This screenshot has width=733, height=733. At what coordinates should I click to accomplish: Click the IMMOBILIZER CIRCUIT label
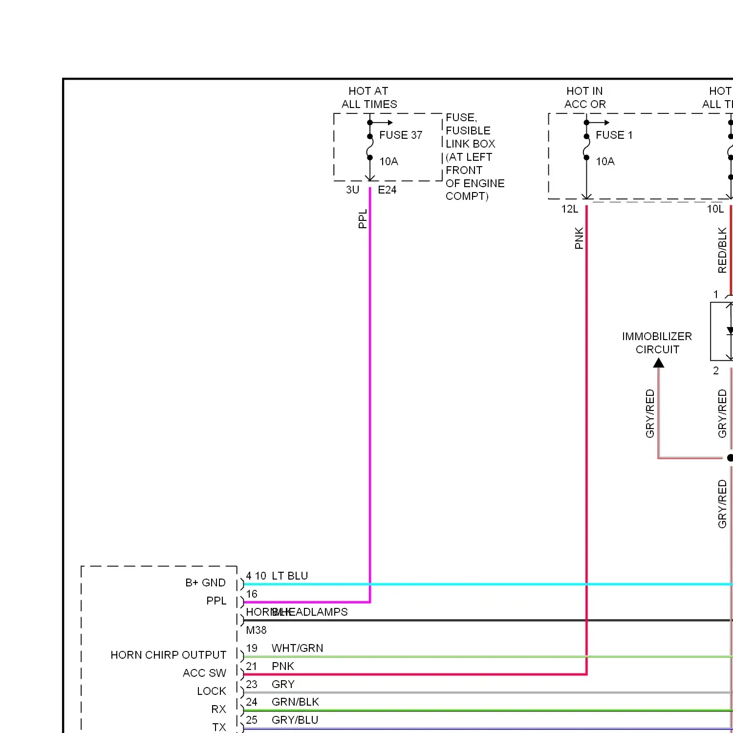point(657,343)
